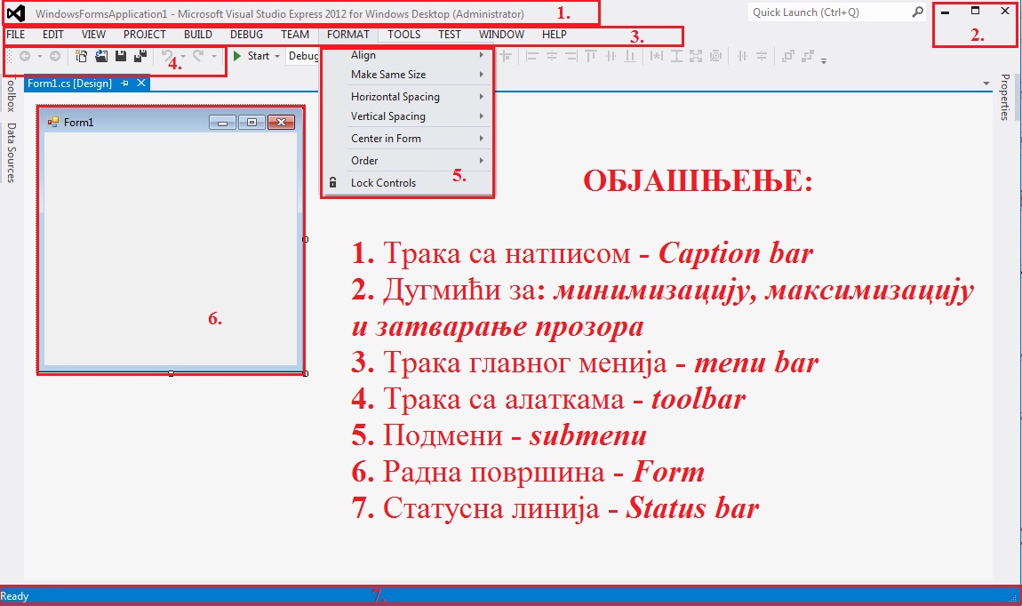Open the Start button dropdown arrow
Viewport: 1022px width, 606px height.
pos(277,56)
